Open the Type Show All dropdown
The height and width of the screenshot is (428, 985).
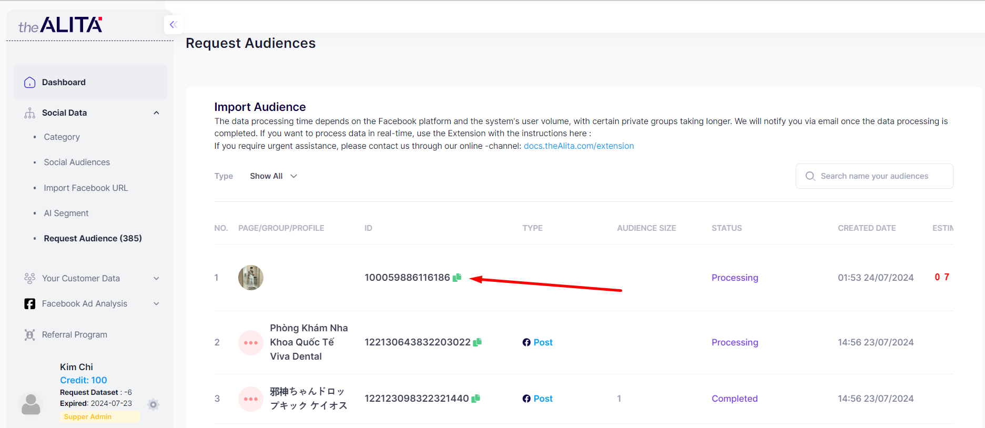273,176
